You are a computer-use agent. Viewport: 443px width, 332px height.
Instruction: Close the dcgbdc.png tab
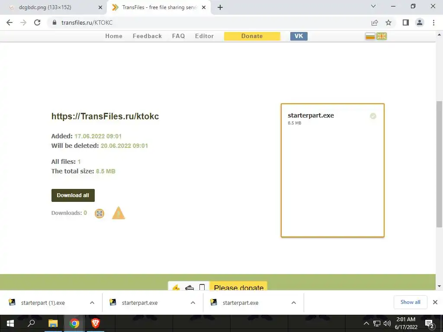tap(100, 8)
